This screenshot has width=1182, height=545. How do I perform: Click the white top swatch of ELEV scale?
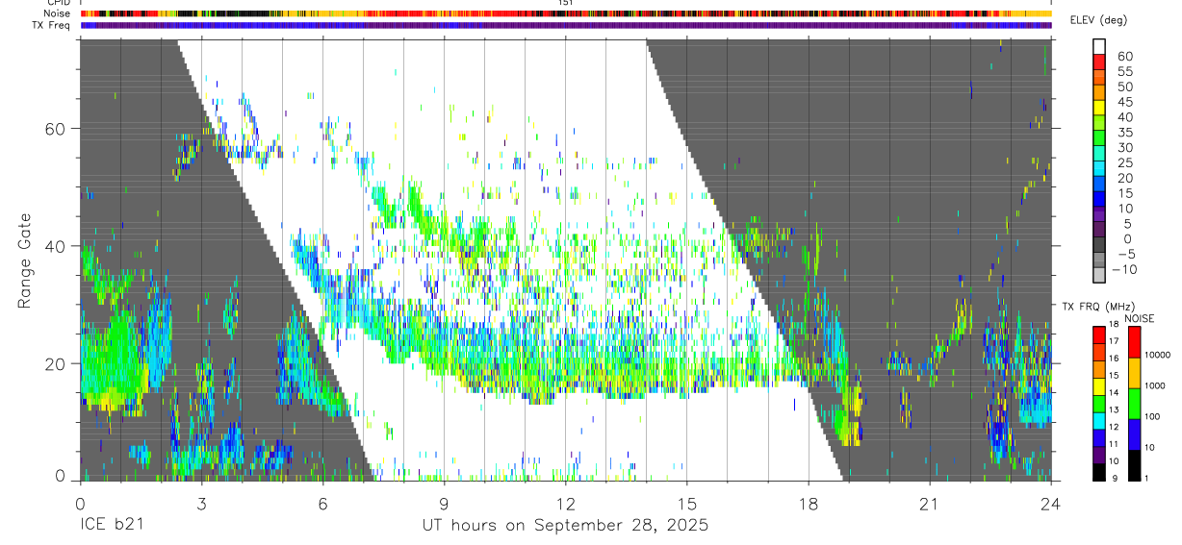(1100, 47)
